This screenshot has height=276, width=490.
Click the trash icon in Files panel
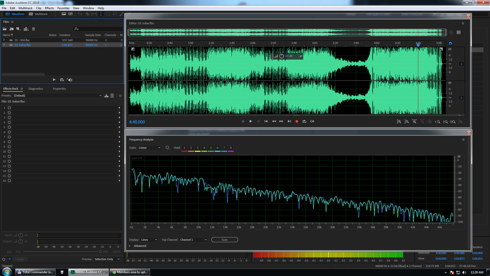coord(33,29)
